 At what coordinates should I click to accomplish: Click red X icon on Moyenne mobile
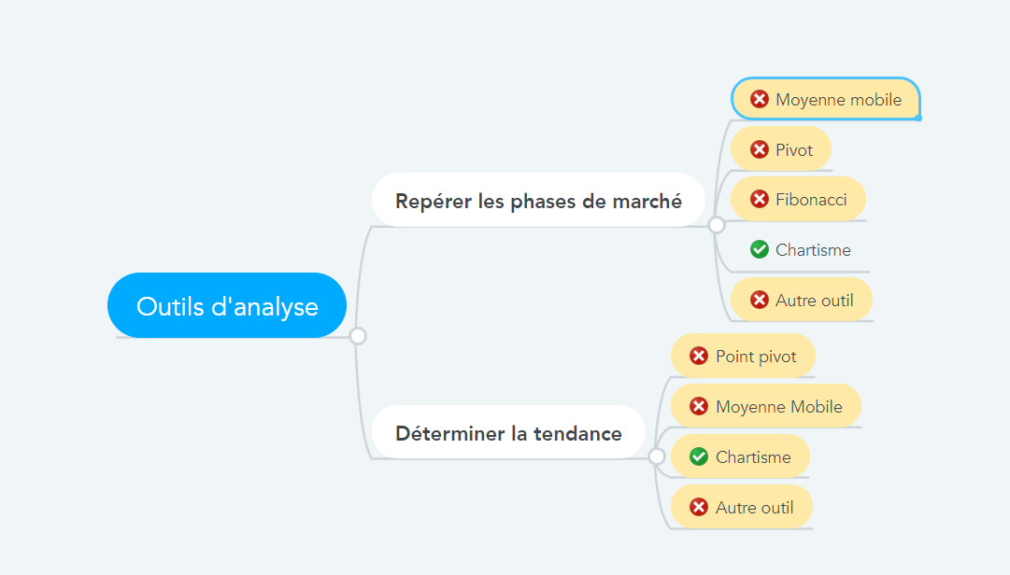pyautogui.click(x=760, y=99)
